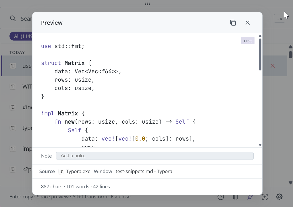Delete the highlighted entry with red X

pyautogui.click(x=272, y=66)
